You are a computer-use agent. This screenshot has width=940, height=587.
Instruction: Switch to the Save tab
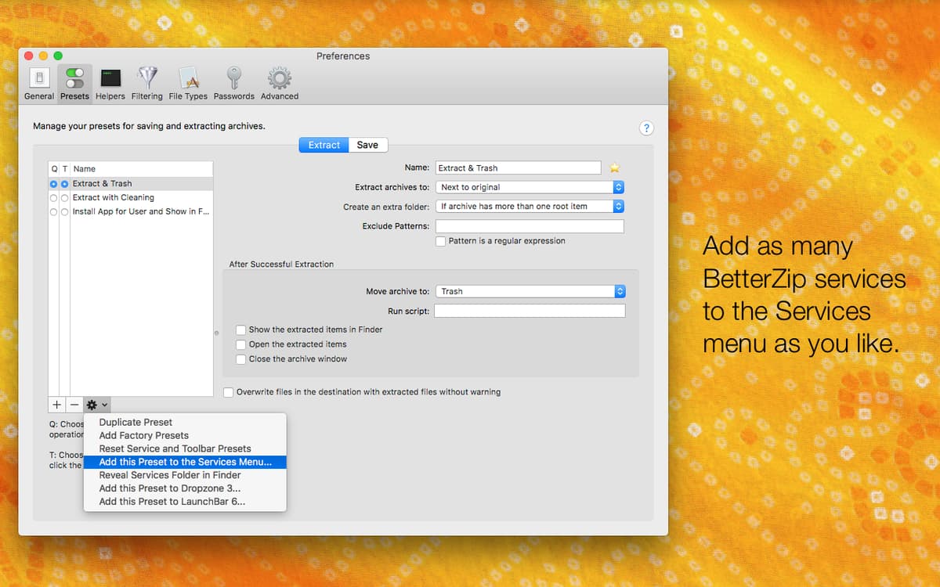[x=367, y=145]
